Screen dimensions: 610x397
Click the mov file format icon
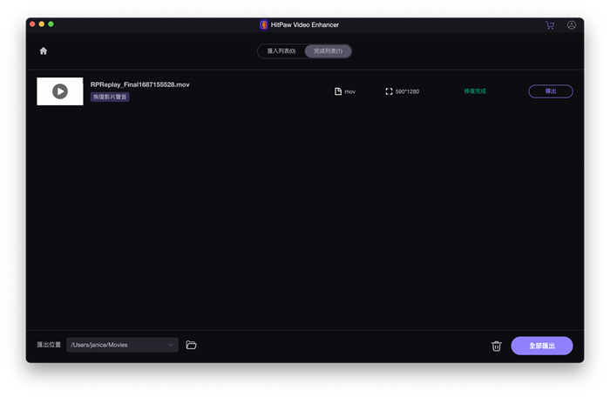[338, 91]
